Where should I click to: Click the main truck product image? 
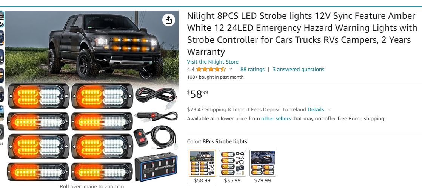91,96
